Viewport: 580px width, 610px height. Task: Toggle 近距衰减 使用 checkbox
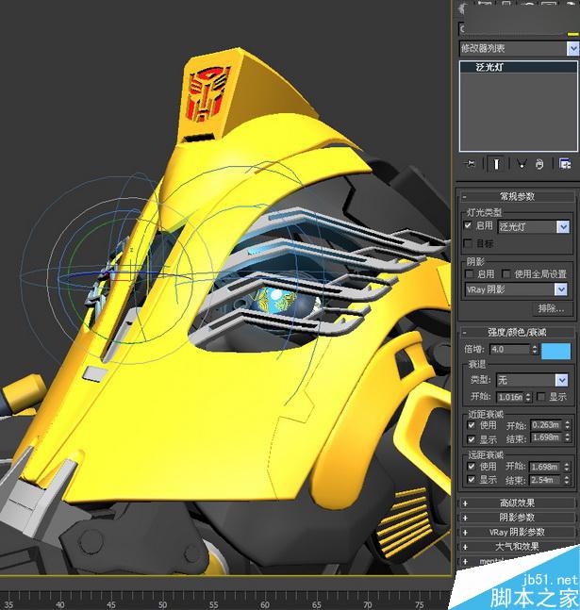pos(471,425)
